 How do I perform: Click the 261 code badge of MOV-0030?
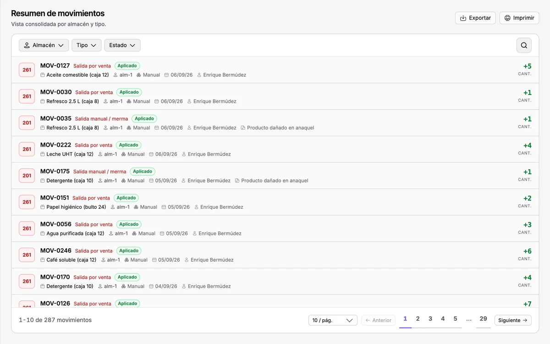(x=27, y=96)
